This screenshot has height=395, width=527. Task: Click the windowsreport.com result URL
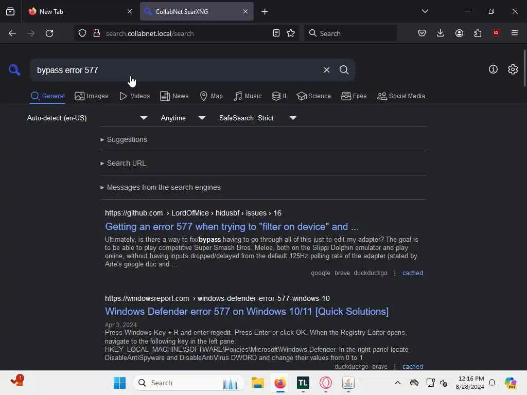[217, 298]
